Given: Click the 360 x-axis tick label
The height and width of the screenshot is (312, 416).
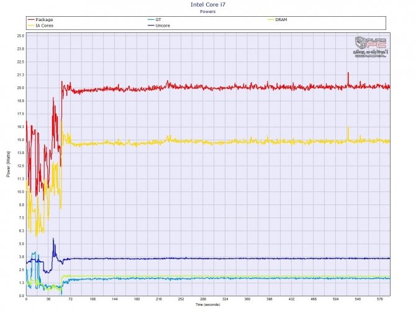Looking at the screenshot, I should tap(247, 299).
